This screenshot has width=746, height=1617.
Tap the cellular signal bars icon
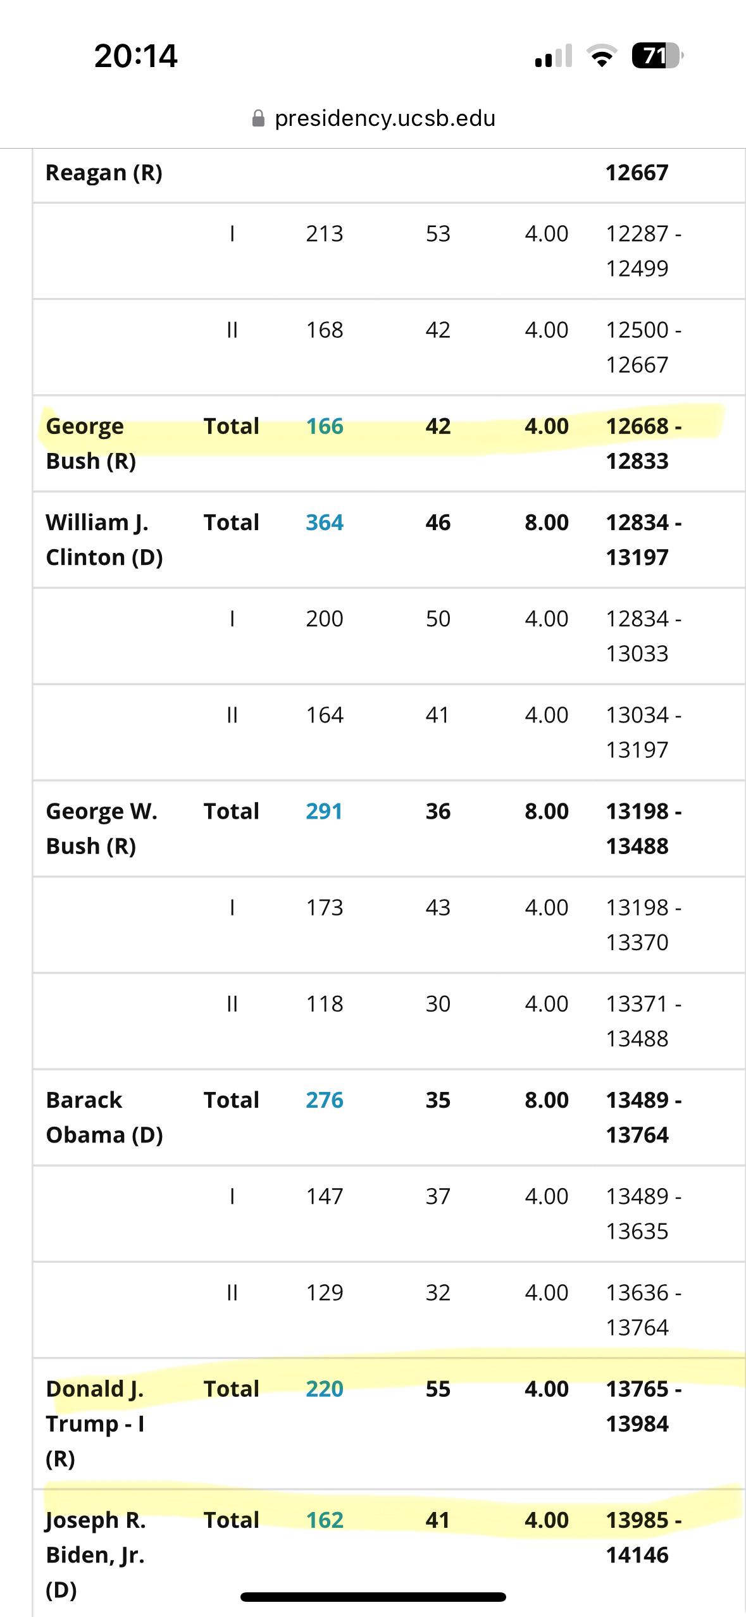[553, 56]
